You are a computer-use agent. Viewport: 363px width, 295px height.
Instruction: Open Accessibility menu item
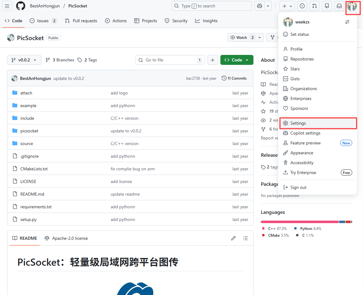(x=317, y=163)
